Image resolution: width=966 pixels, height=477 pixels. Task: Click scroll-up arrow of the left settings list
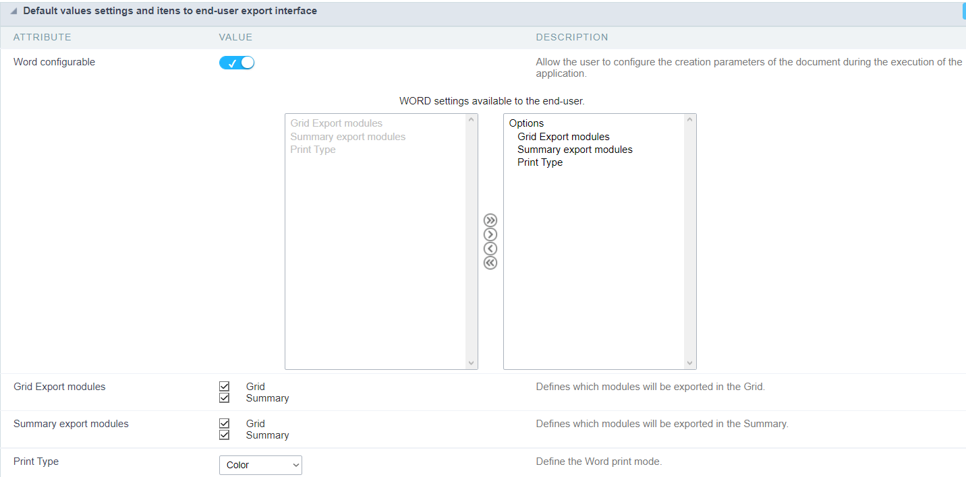[x=472, y=120]
